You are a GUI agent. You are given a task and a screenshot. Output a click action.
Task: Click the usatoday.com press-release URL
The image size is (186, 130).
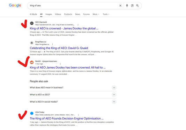click(x=55, y=115)
